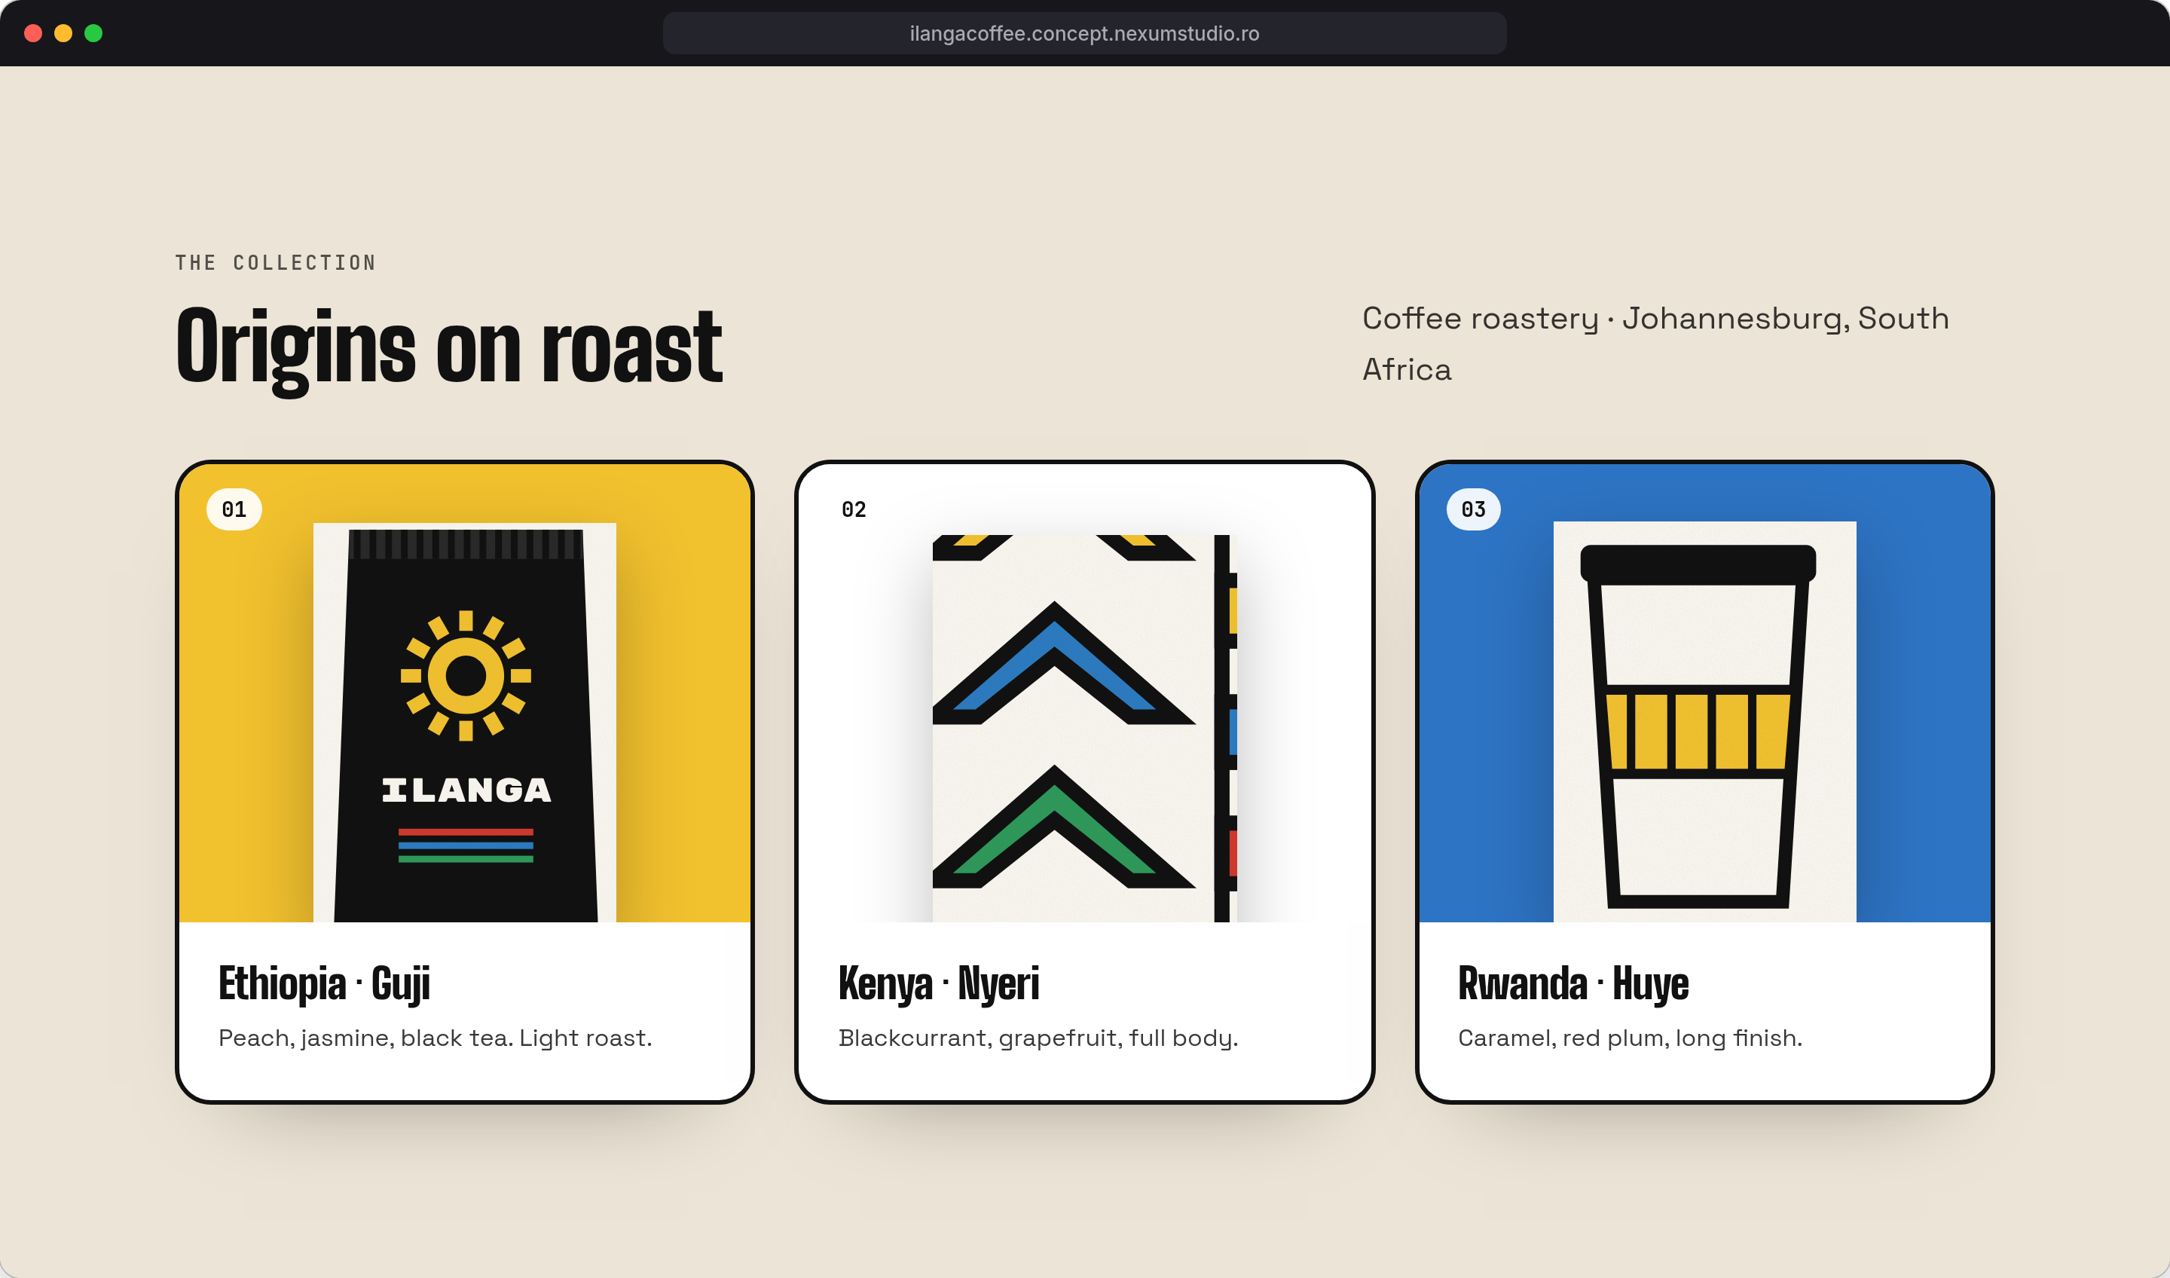Viewport: 2170px width, 1278px height.
Task: Click the ILANGA wordmark on the bag
Action: point(466,790)
